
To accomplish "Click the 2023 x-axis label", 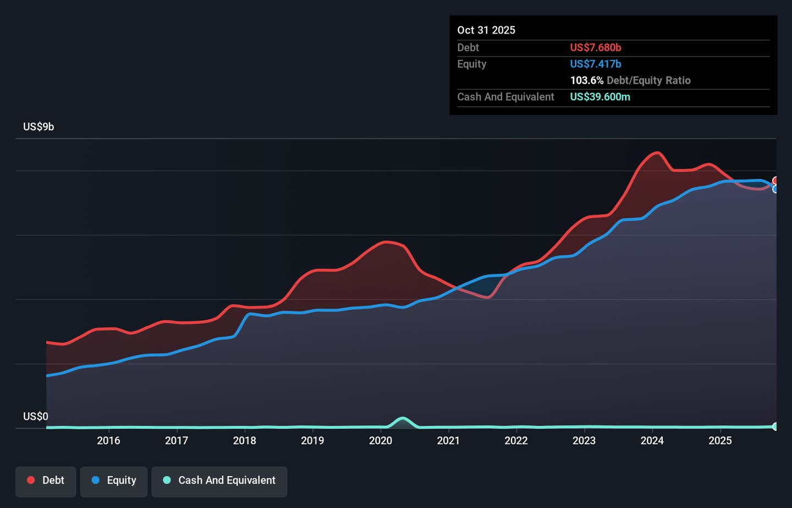I will (584, 440).
